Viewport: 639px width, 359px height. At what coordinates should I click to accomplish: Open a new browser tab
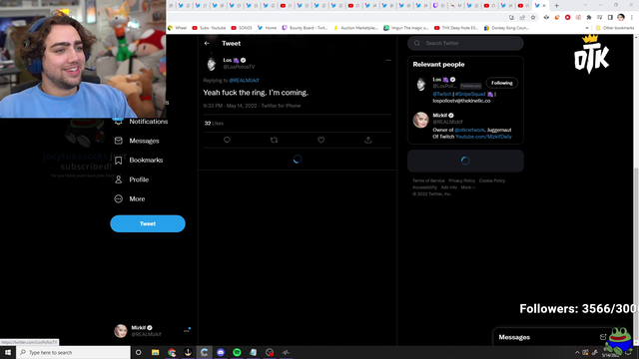click(x=557, y=6)
